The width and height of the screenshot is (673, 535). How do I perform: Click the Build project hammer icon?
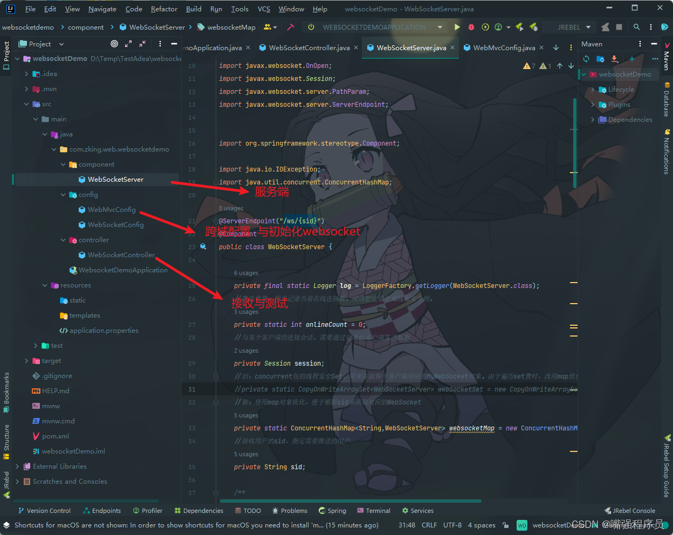point(291,27)
